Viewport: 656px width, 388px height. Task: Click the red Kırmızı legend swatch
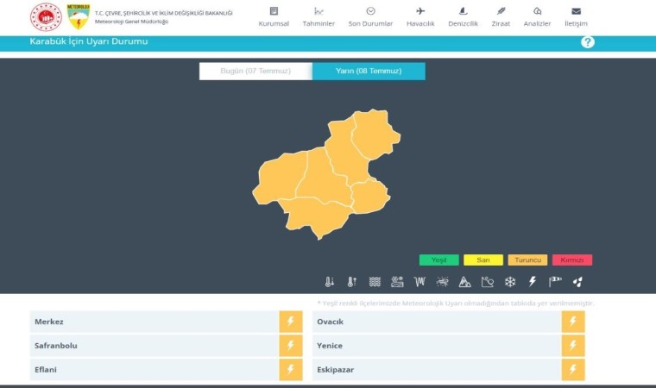point(572,260)
